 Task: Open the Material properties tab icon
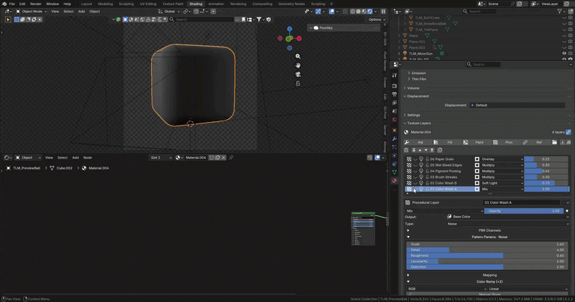click(395, 181)
